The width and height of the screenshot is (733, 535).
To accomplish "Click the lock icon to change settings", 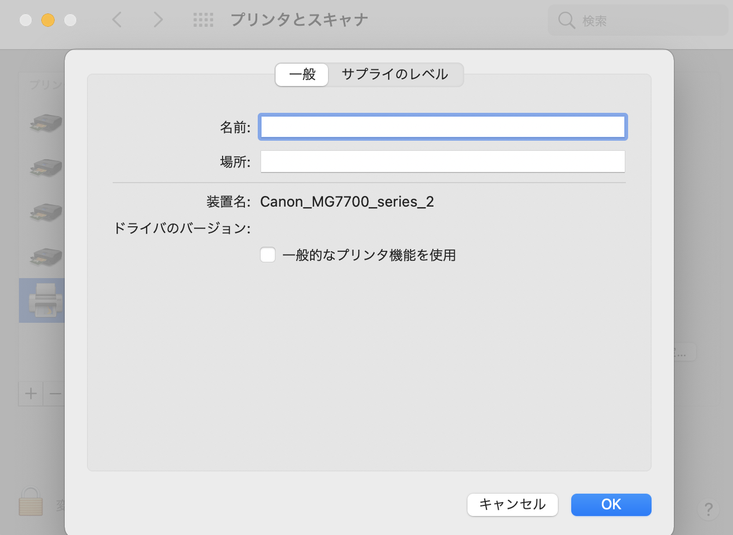I will pos(31,501).
